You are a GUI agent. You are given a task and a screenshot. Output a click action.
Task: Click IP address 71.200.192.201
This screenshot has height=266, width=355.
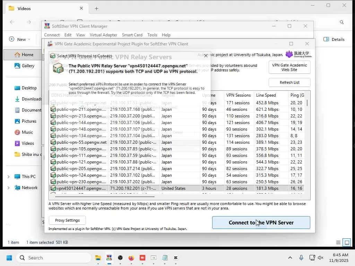click(x=133, y=188)
